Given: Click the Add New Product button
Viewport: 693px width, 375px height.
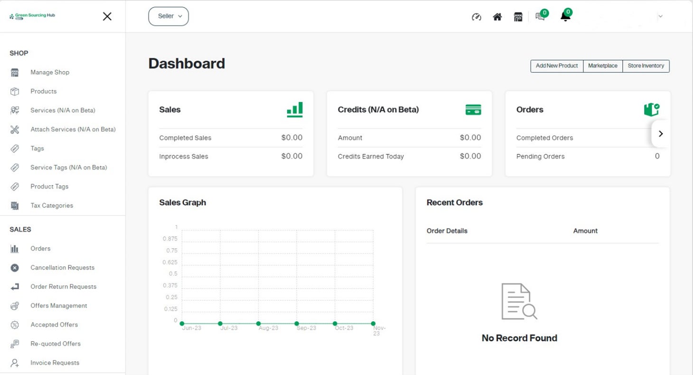Looking at the screenshot, I should (x=557, y=66).
